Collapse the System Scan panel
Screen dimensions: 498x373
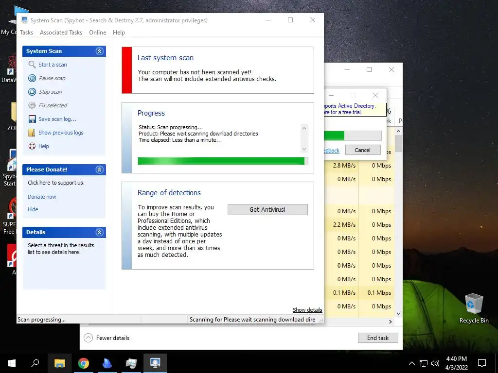[99, 51]
